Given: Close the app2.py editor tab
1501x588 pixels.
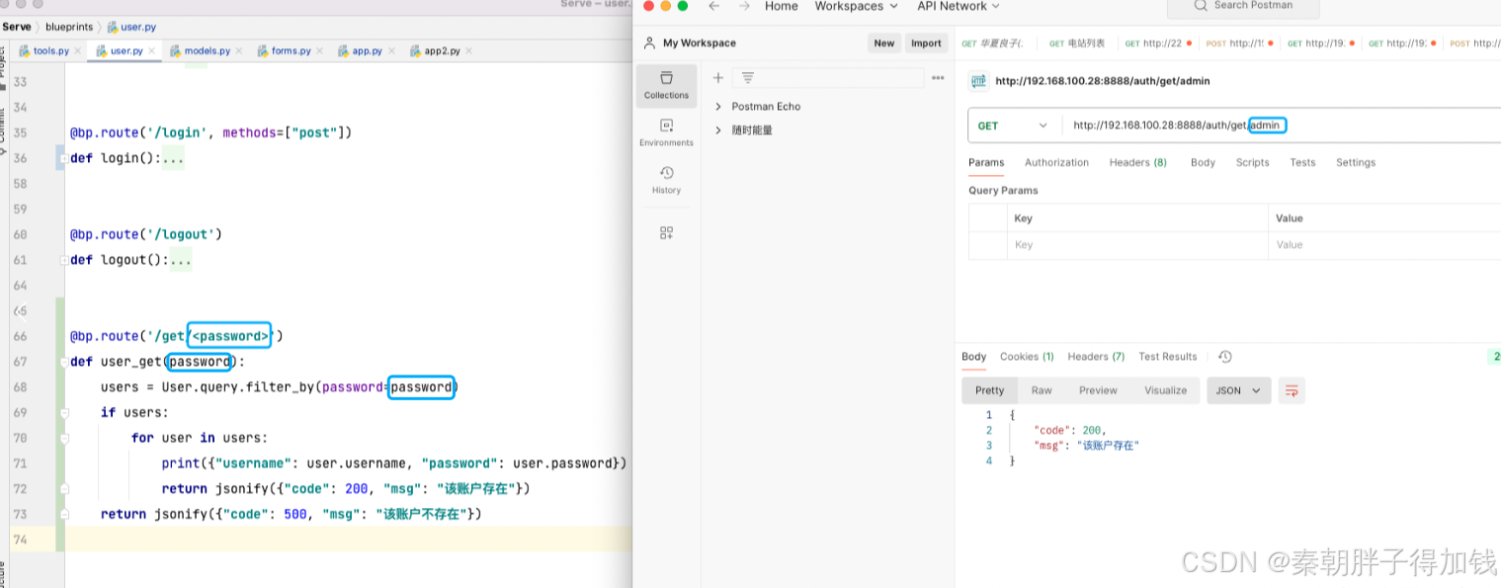Looking at the screenshot, I should click(x=468, y=50).
